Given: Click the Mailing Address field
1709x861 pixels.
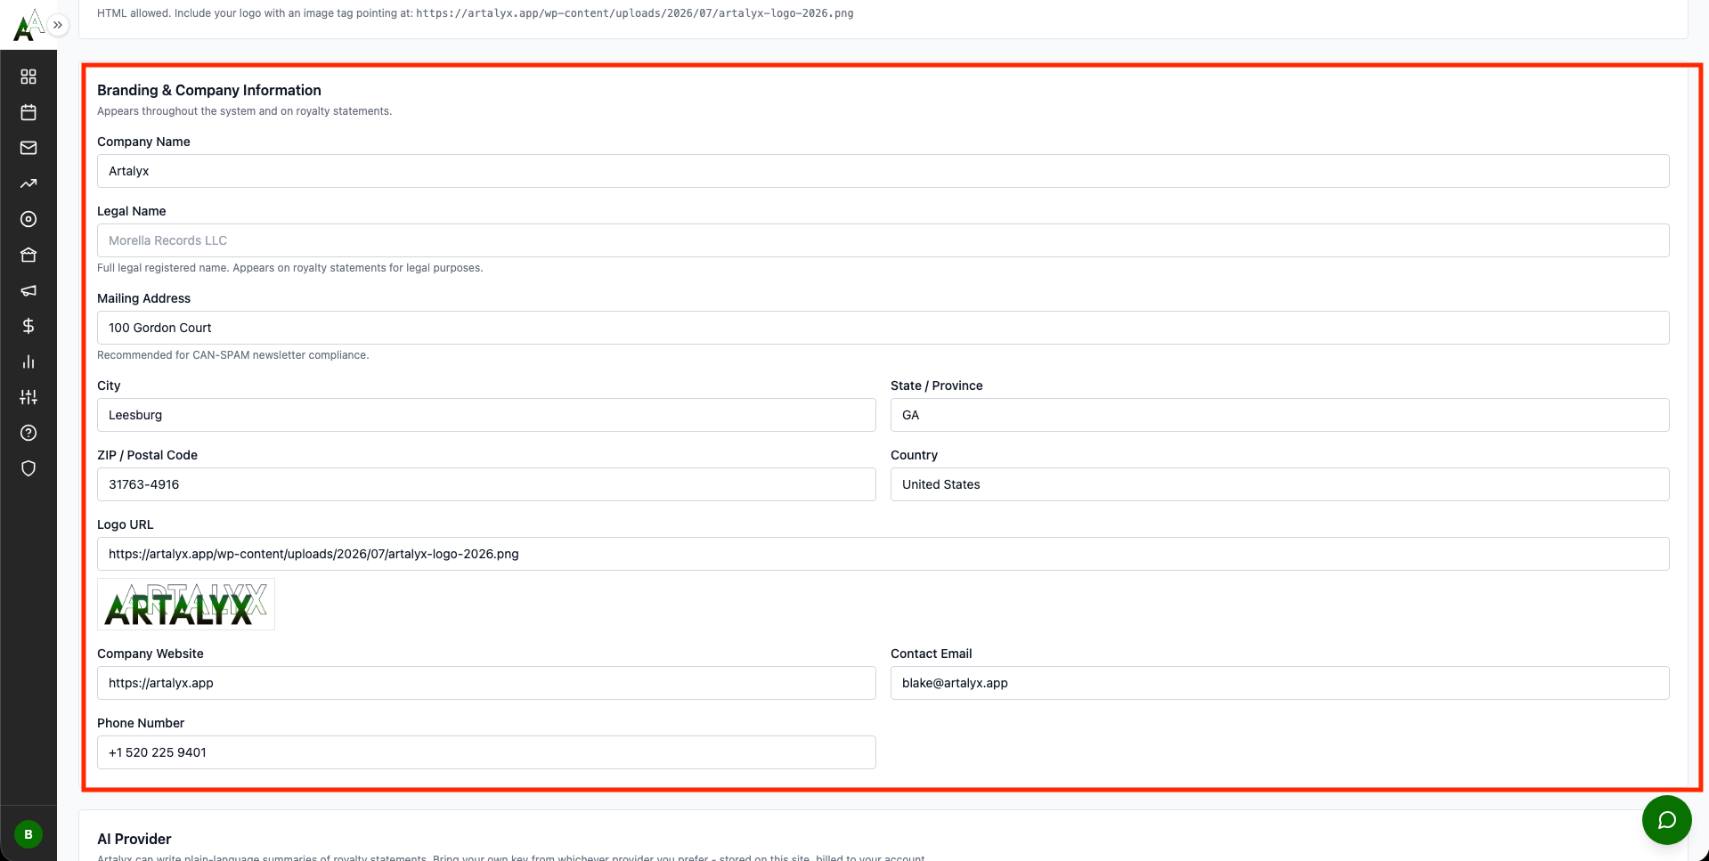Looking at the screenshot, I should 883,328.
